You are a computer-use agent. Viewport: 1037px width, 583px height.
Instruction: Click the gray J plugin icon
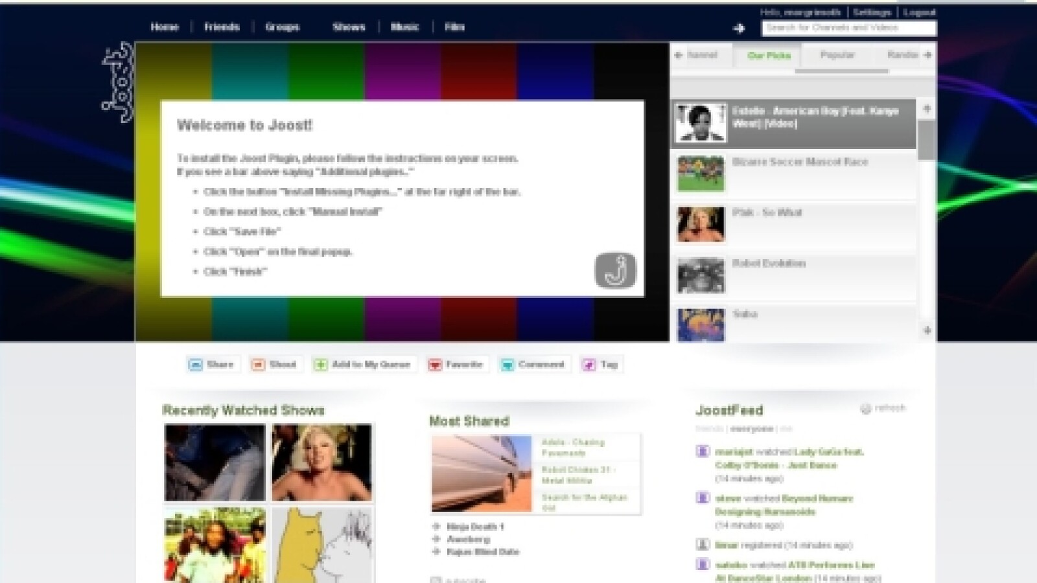click(x=615, y=270)
